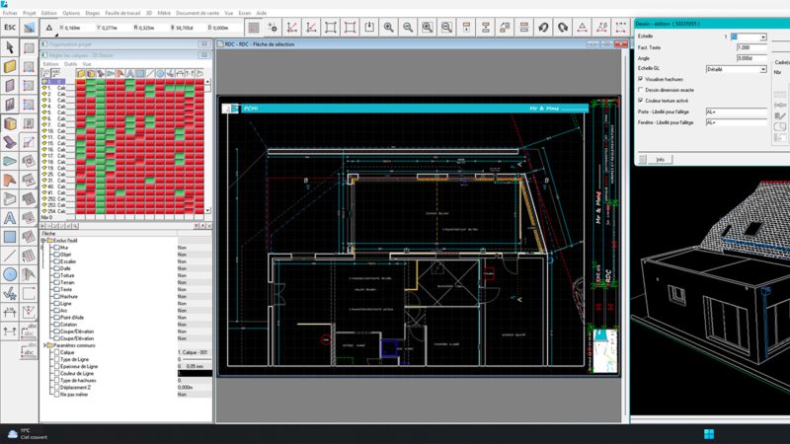The width and height of the screenshot is (790, 444).
Task: Open the Projet menu
Action: tap(30, 13)
